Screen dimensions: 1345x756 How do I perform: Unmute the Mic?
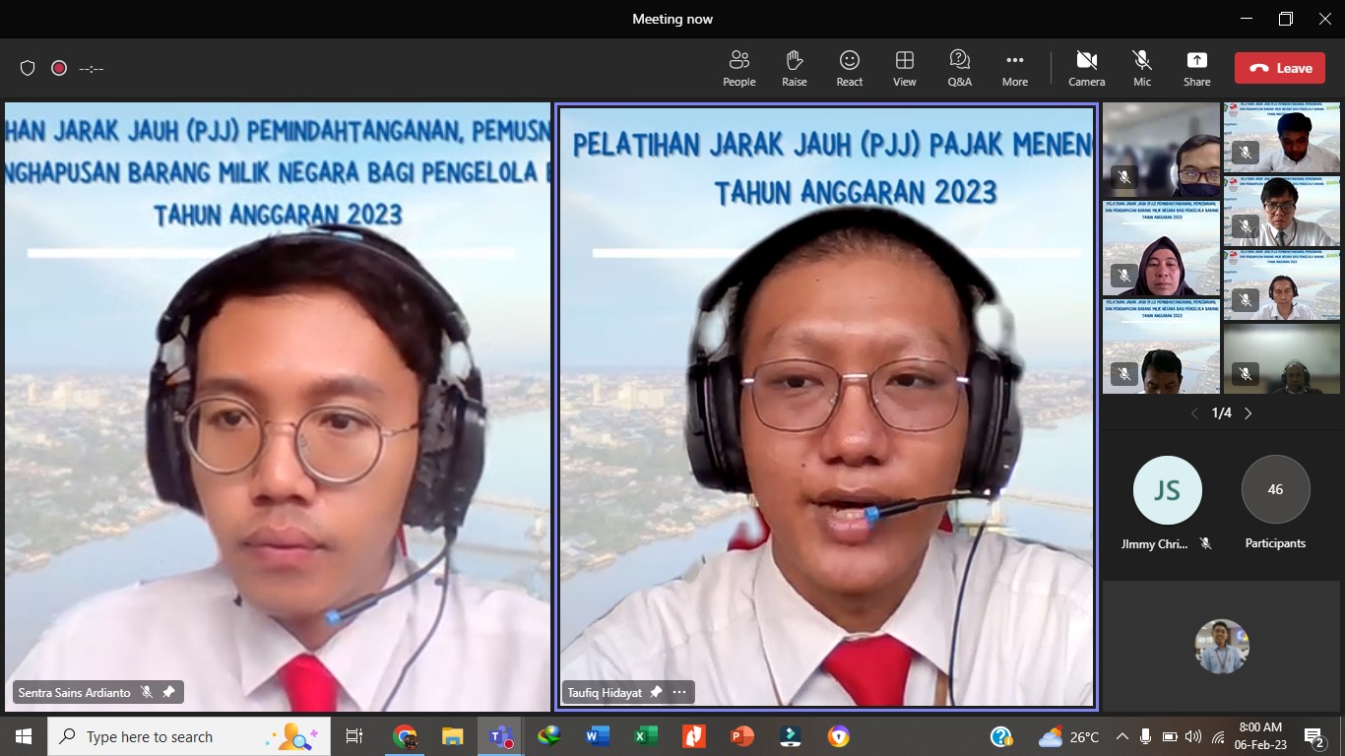[1141, 68]
